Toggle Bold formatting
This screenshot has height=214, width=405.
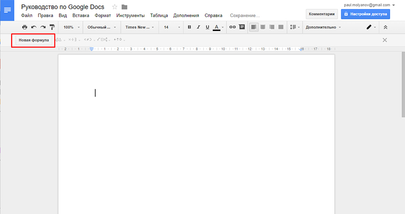(x=189, y=27)
